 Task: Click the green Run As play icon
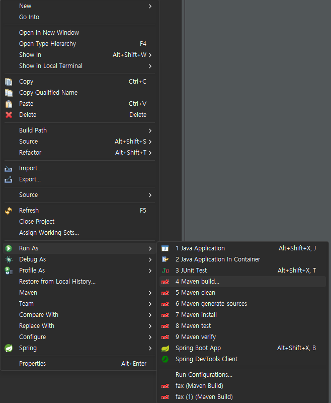(9, 248)
